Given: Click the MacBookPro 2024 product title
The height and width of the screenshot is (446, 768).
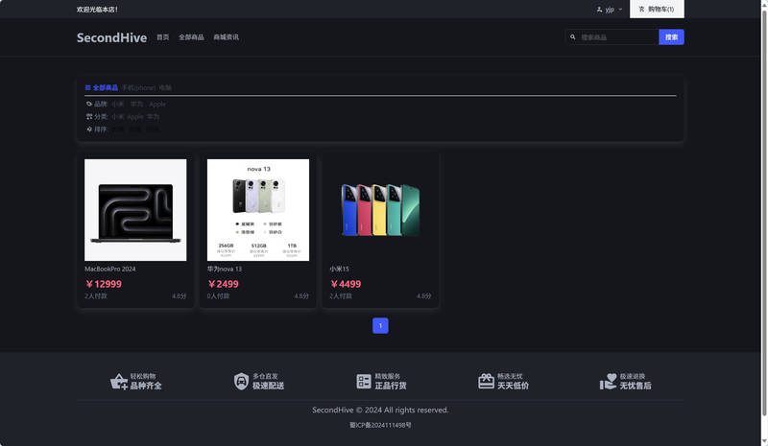Looking at the screenshot, I should [110, 269].
